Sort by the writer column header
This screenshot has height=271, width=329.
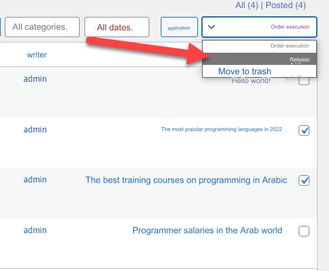coord(36,55)
